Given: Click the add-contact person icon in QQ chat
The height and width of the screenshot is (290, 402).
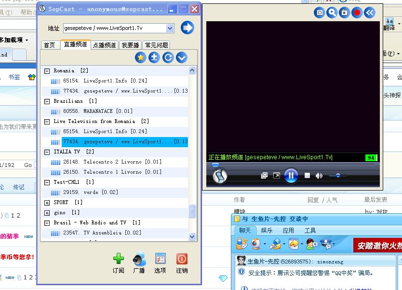Looking at the screenshot, I should [312, 244].
